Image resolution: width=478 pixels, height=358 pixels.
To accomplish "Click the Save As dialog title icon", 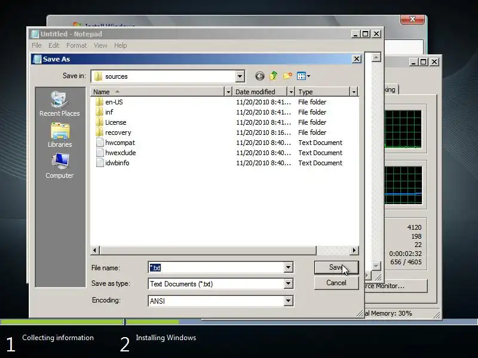I will click(37, 59).
